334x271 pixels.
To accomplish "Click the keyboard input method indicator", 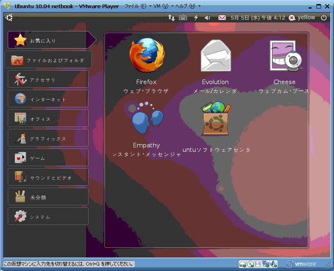I will click(183, 17).
